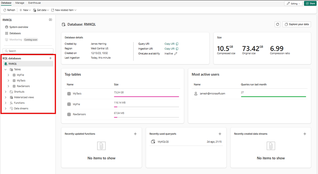Click the refresh icon beside Explore your data
The image size is (318, 174).
(x=277, y=25)
